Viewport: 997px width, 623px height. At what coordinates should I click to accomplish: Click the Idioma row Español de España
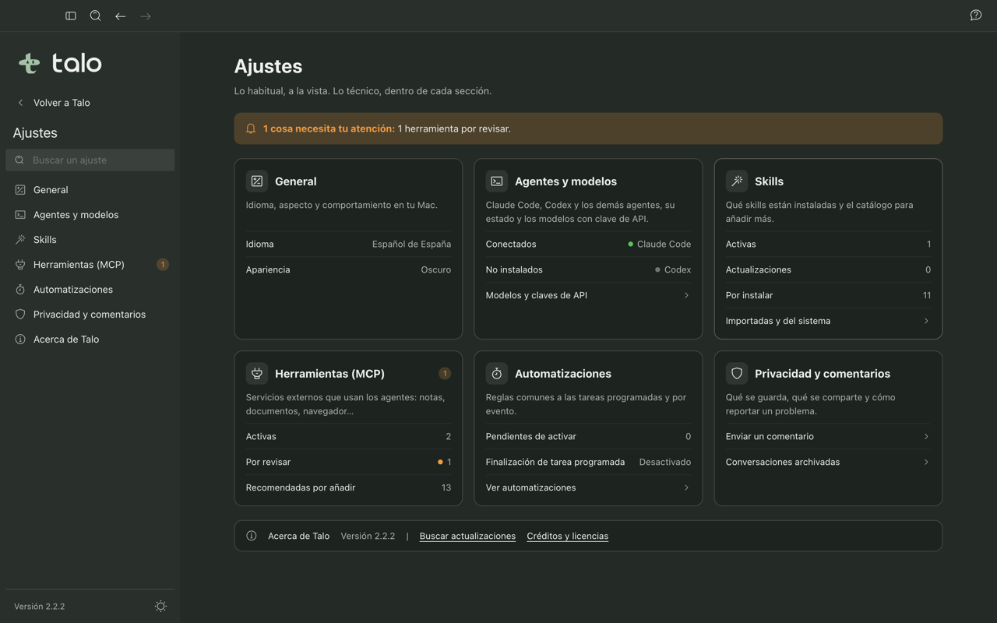(x=348, y=244)
